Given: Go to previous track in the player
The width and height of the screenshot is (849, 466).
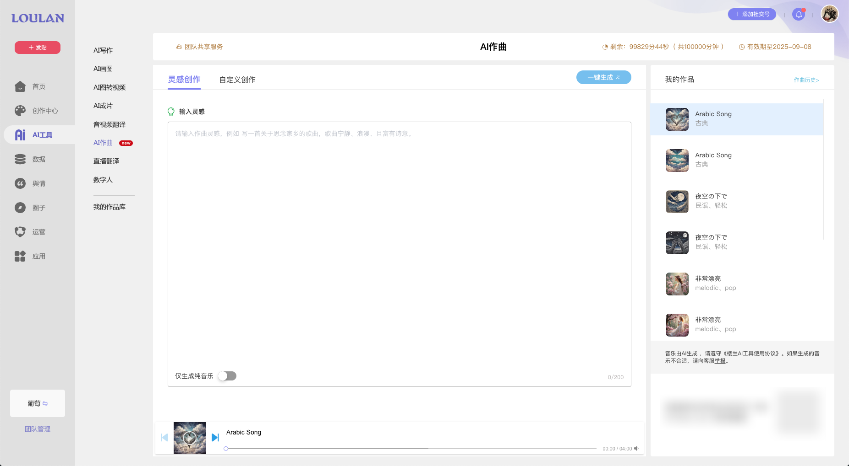Looking at the screenshot, I should (x=164, y=437).
